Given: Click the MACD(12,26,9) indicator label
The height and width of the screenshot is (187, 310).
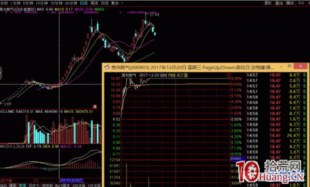Looking at the screenshot, I should [12, 146].
